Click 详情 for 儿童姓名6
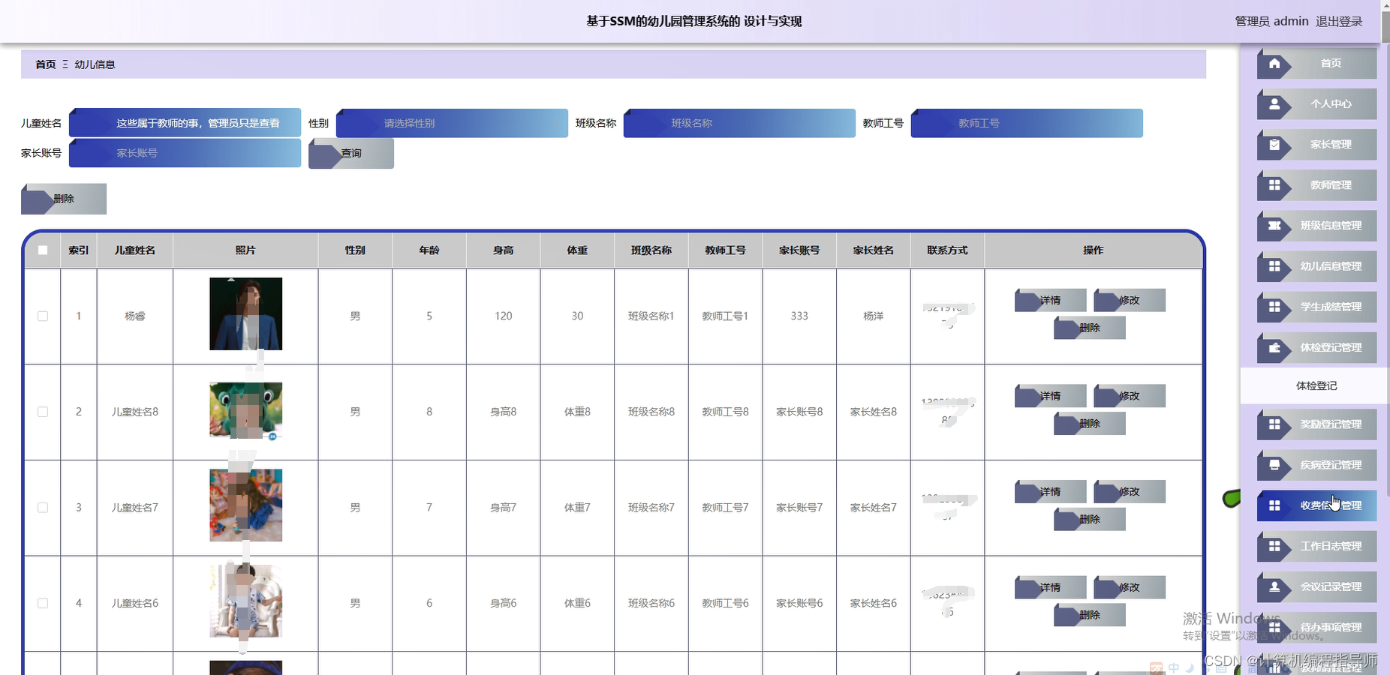The width and height of the screenshot is (1390, 675). pos(1050,587)
